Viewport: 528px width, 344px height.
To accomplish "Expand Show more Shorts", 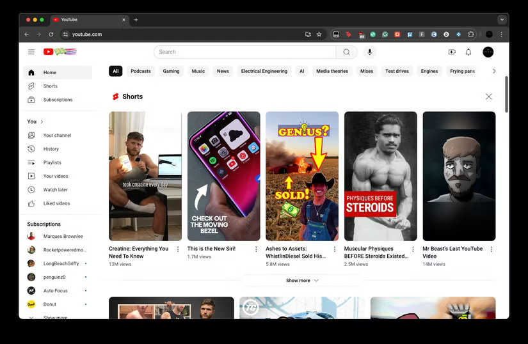I will (x=302, y=281).
